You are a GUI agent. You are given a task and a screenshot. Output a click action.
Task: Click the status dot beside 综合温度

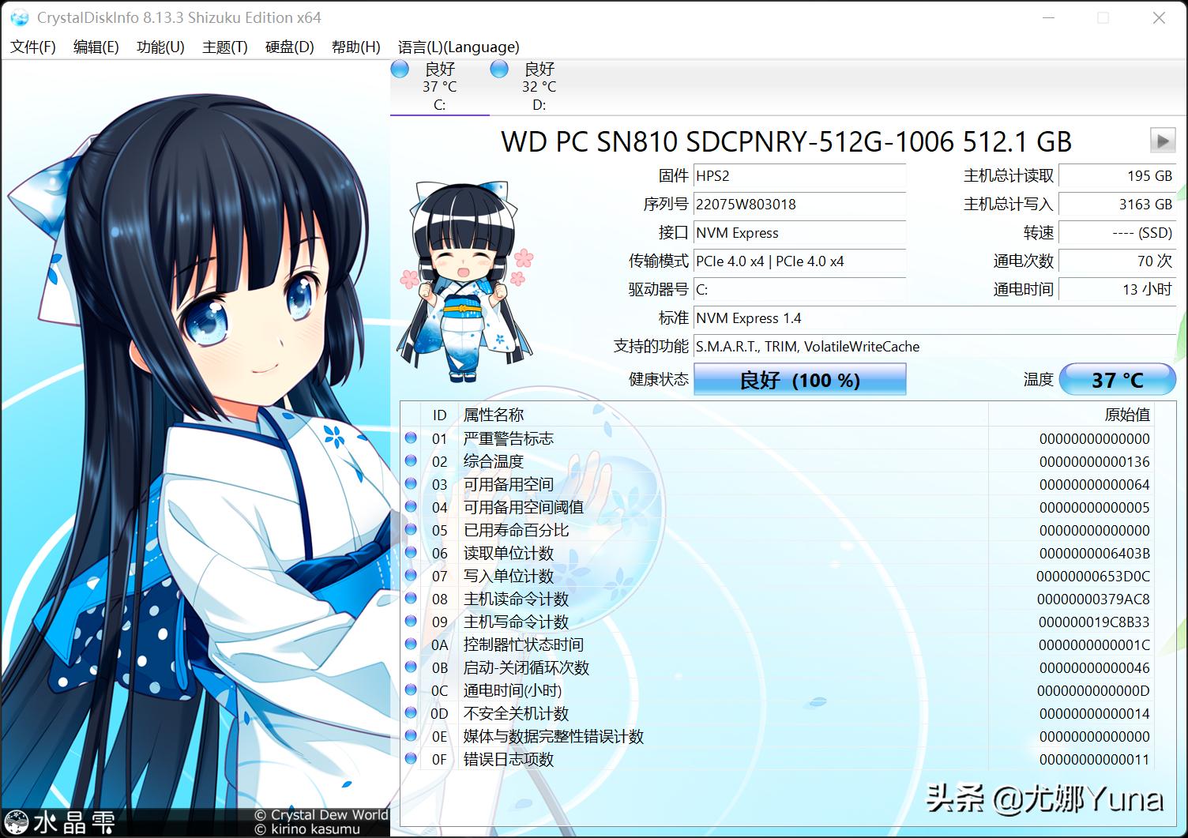coord(411,461)
